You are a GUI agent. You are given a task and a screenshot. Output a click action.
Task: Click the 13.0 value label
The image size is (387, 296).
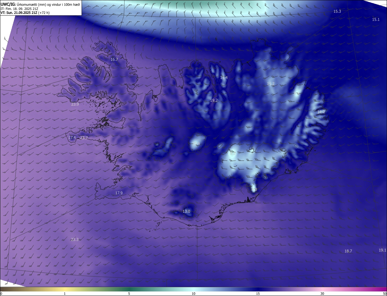186,211
